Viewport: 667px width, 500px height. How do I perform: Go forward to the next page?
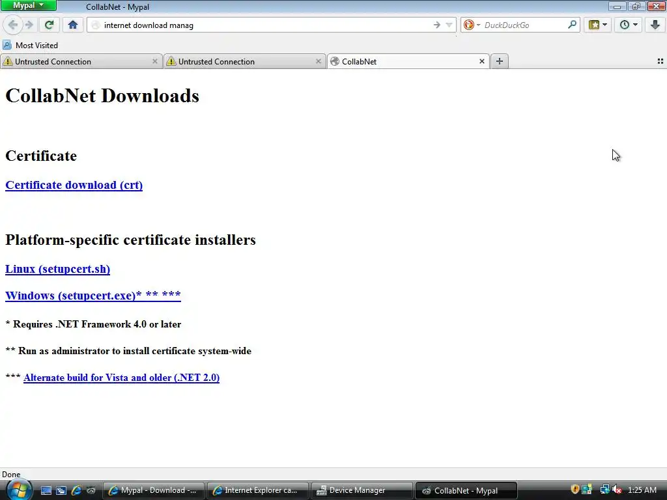(x=29, y=25)
